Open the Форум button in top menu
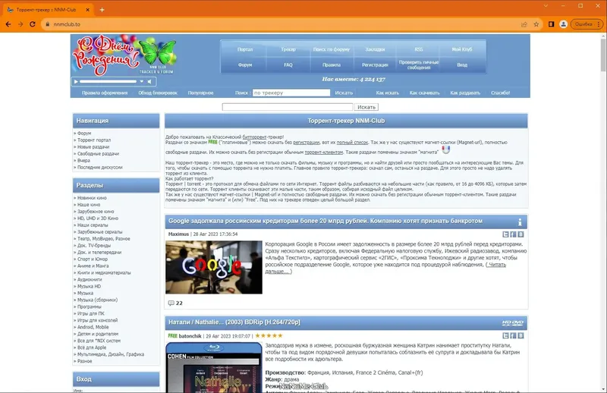607x393 pixels. click(x=244, y=64)
